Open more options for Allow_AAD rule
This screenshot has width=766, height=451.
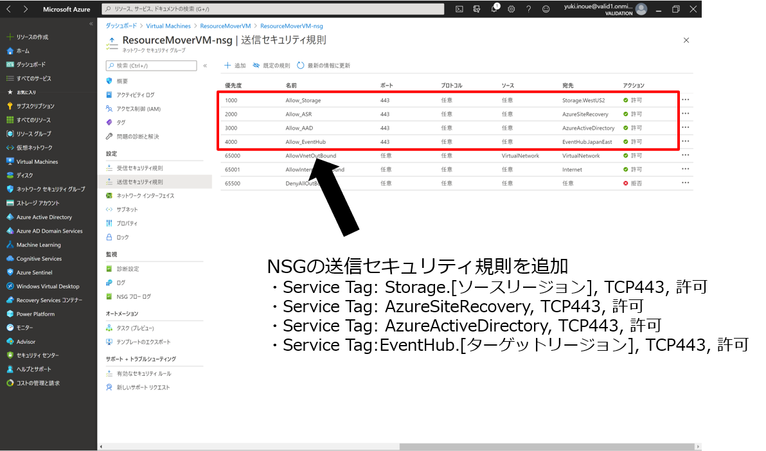(x=686, y=128)
